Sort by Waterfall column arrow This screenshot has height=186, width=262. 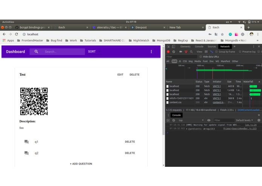[x=259, y=82]
